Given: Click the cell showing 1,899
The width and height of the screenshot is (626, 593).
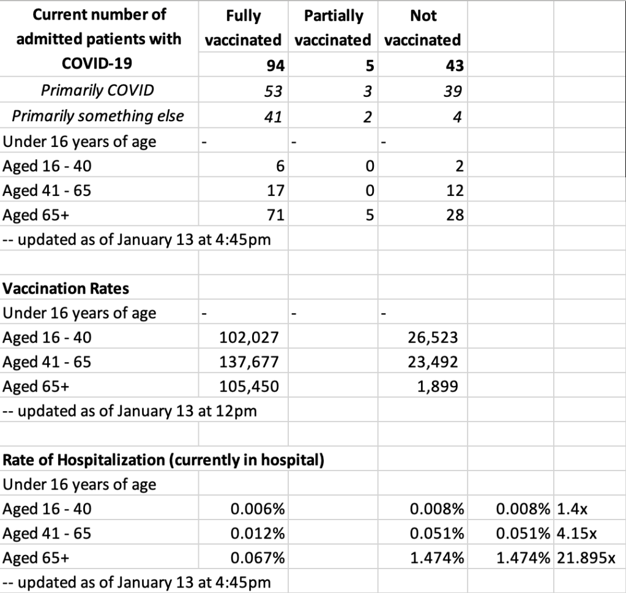Looking at the screenshot, I should 438,387.
